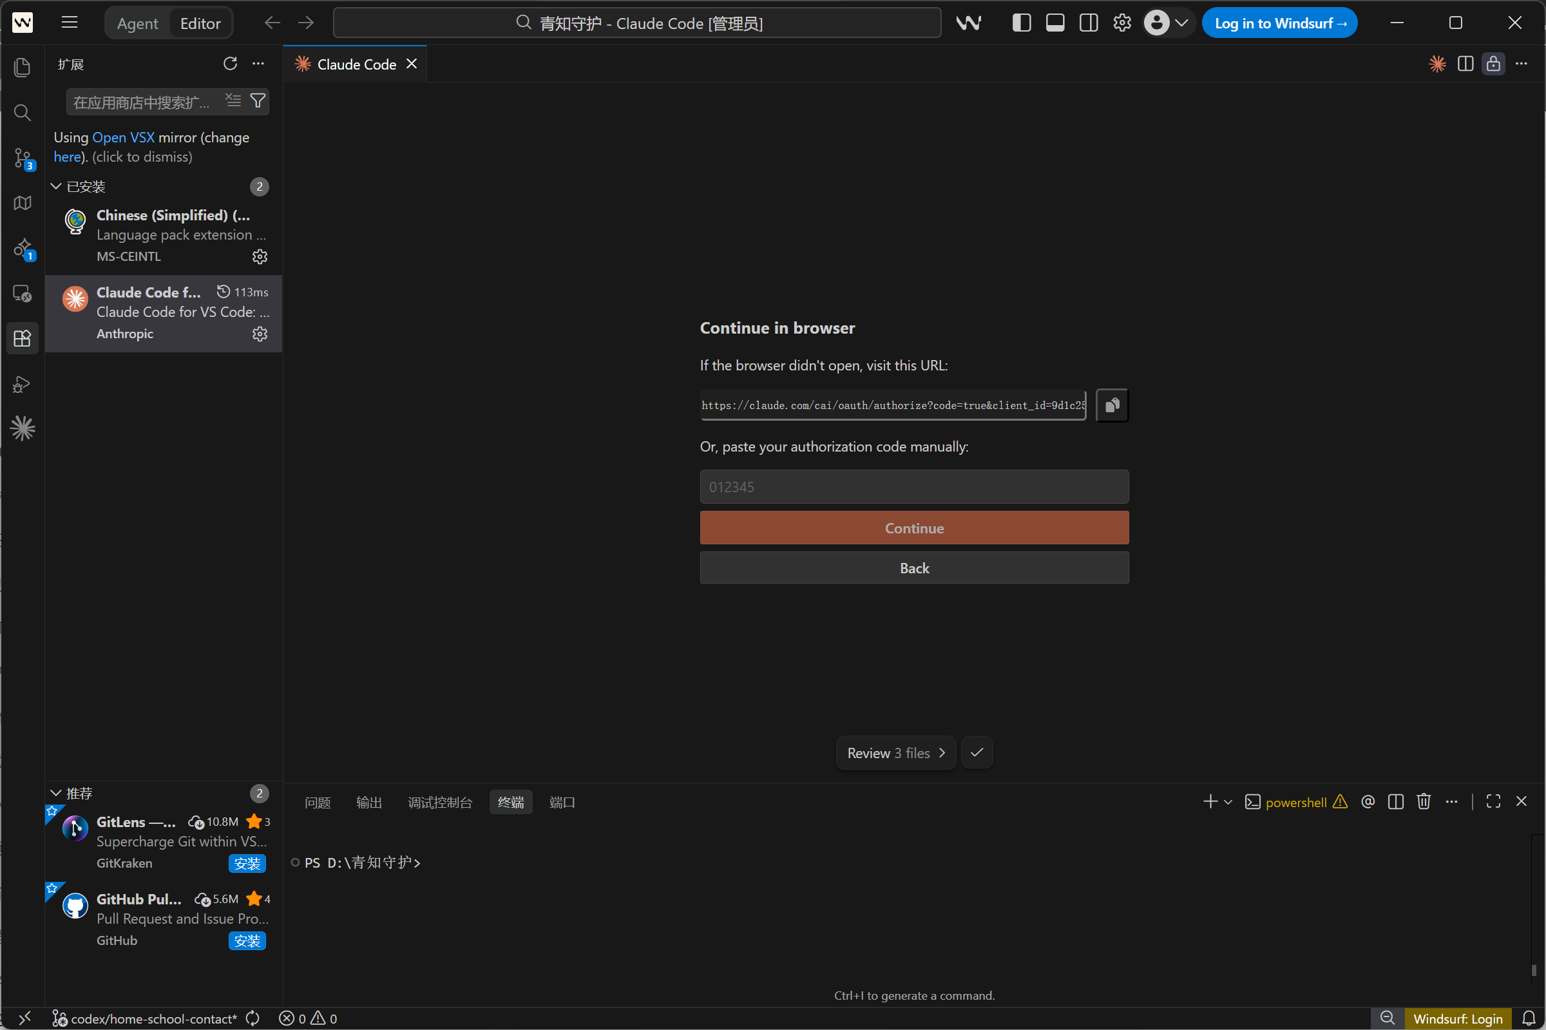
Task: Open settings gear for Chinese (Simplified) extension
Action: pyautogui.click(x=260, y=256)
